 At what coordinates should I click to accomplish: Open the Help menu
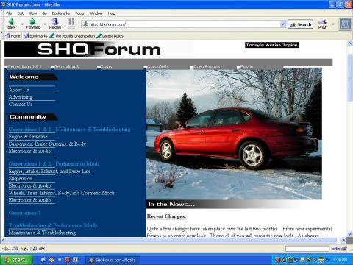[112, 13]
